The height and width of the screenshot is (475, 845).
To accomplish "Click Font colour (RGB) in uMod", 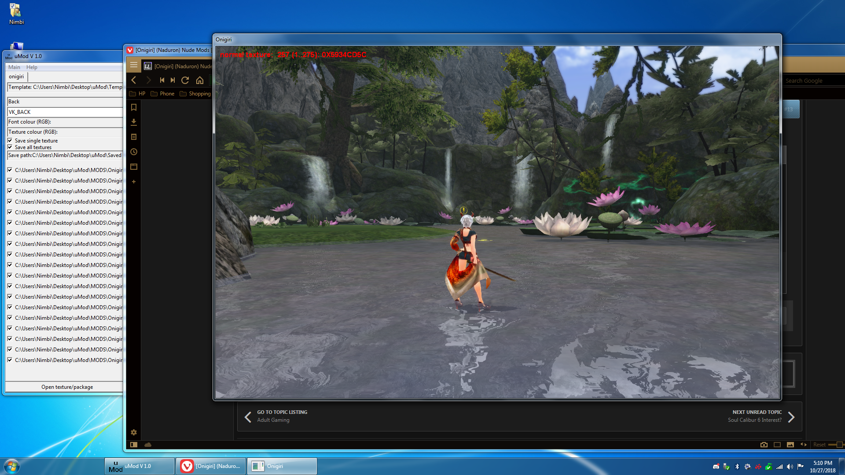I will click(x=65, y=122).
